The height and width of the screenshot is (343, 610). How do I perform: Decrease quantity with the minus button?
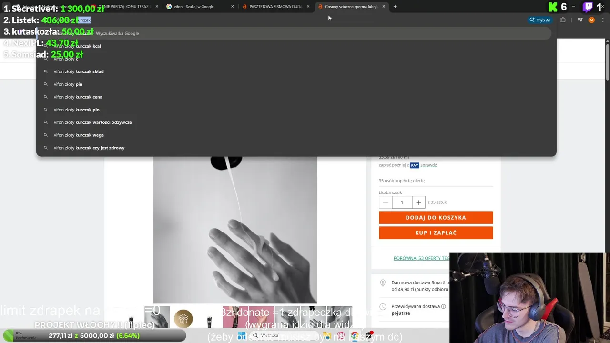386,202
